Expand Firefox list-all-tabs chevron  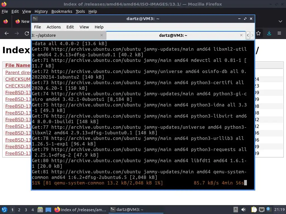(280, 21)
